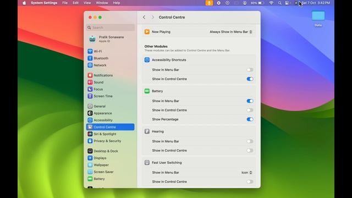The image size is (352, 198).
Task: Open Screen Saver icon in sidebar
Action: 90,172
